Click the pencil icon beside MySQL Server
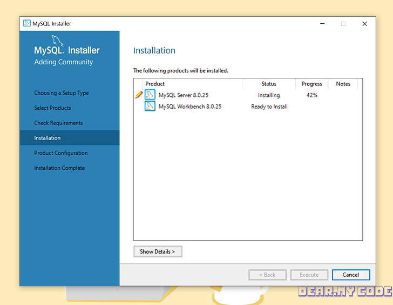Viewport: 393px width, 305px height. [139, 95]
